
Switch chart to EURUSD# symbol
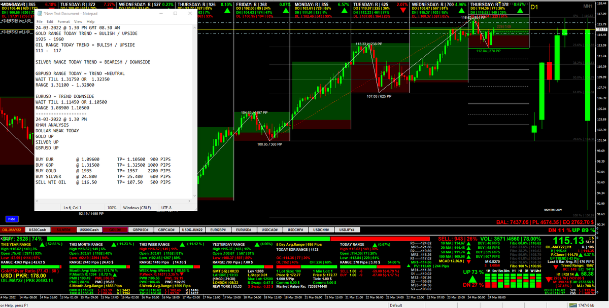(x=244, y=229)
